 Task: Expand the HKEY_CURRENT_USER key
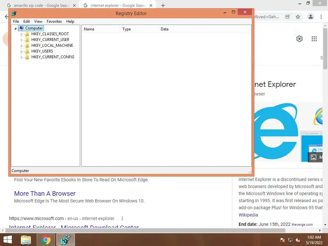[21, 40]
